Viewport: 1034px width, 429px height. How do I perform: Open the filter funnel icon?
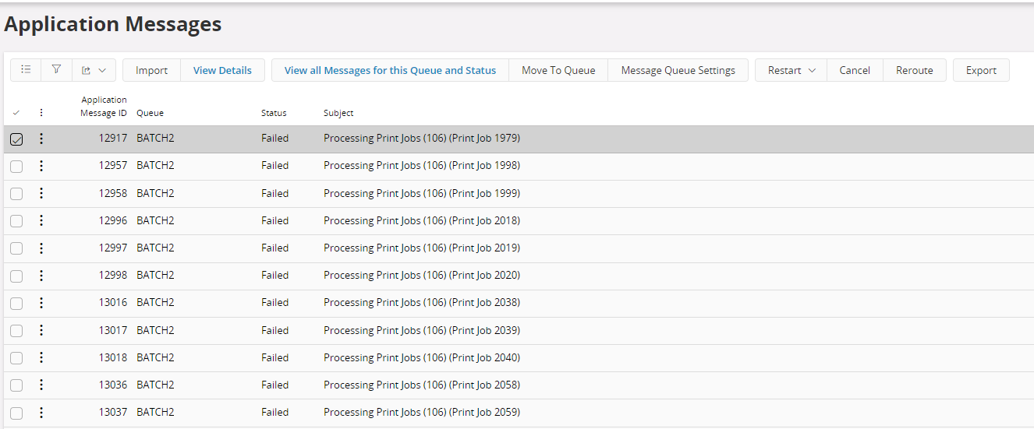pyautogui.click(x=56, y=70)
